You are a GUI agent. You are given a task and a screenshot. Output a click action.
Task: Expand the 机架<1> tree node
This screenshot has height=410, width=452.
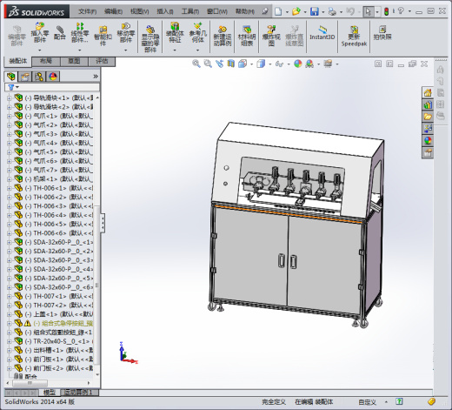pos(9,179)
